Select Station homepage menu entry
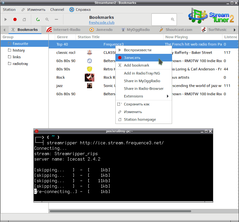 click(144, 119)
